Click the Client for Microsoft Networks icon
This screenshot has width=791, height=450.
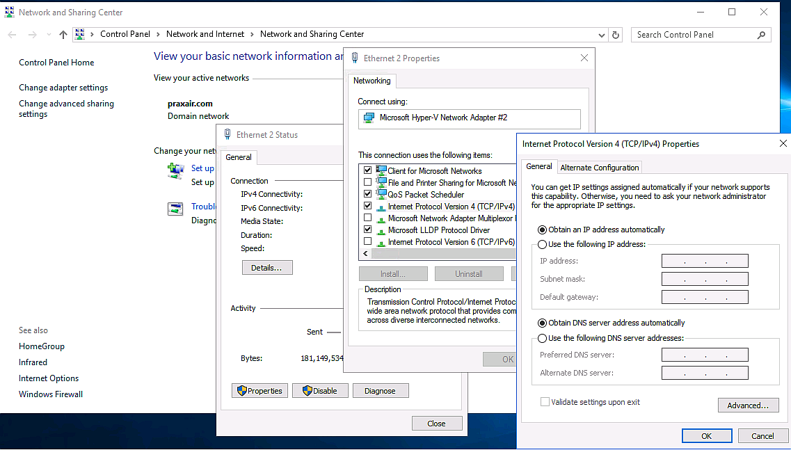pyautogui.click(x=381, y=170)
